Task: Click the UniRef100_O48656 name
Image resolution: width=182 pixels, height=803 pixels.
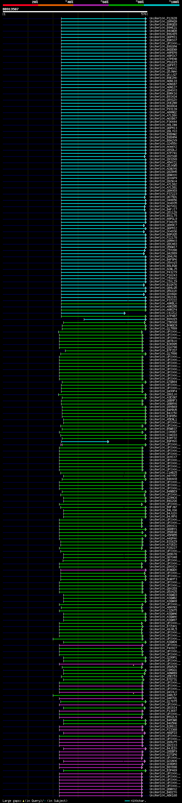Action: click(163, 200)
